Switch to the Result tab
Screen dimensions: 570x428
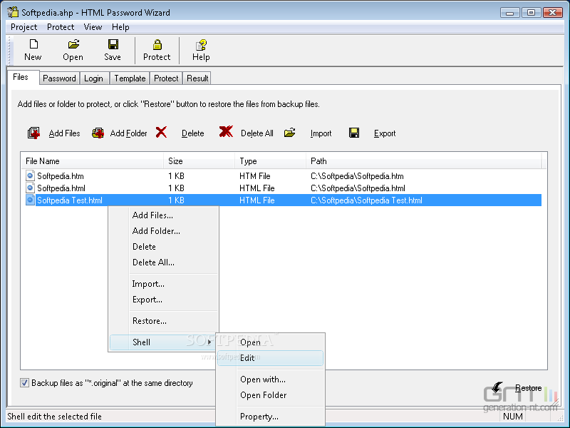pos(197,78)
